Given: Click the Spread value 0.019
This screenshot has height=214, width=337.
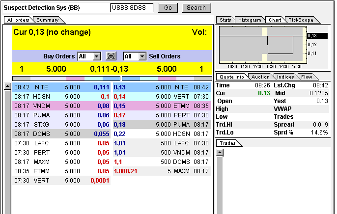Looking at the screenshot, I should click(x=320, y=125).
